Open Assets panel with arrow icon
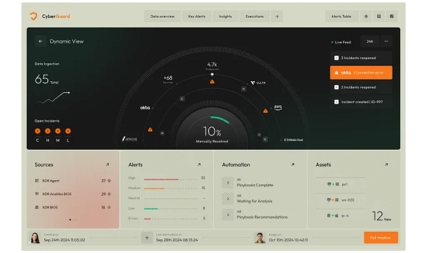Image resolution: width=427 pixels, height=253 pixels. pos(386,164)
